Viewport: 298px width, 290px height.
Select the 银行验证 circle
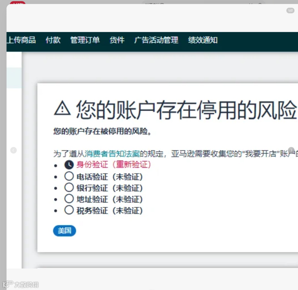pos(69,188)
